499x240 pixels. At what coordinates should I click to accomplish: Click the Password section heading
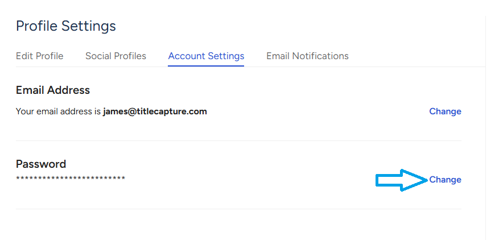click(x=41, y=164)
